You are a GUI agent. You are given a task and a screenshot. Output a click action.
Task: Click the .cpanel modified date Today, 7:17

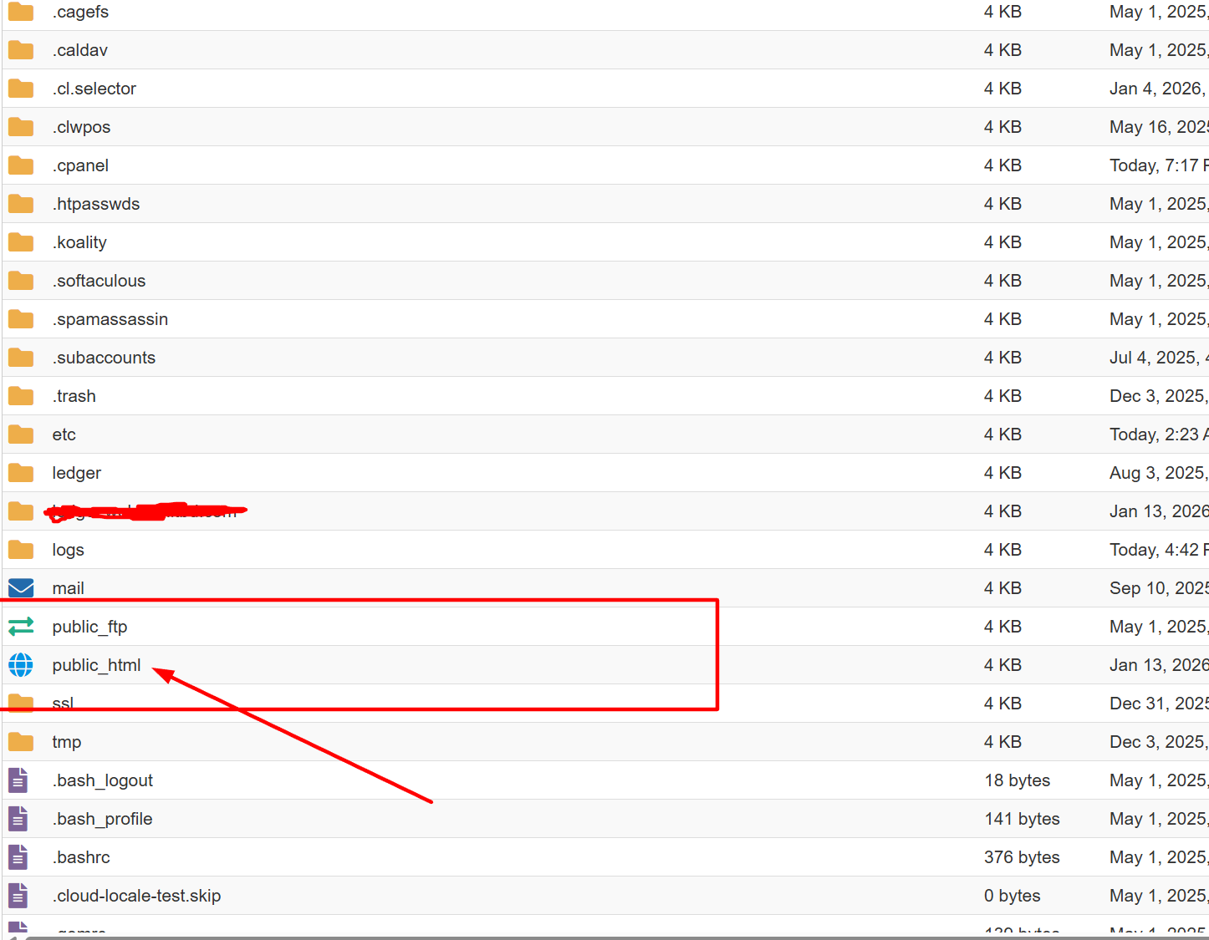pyautogui.click(x=1159, y=165)
